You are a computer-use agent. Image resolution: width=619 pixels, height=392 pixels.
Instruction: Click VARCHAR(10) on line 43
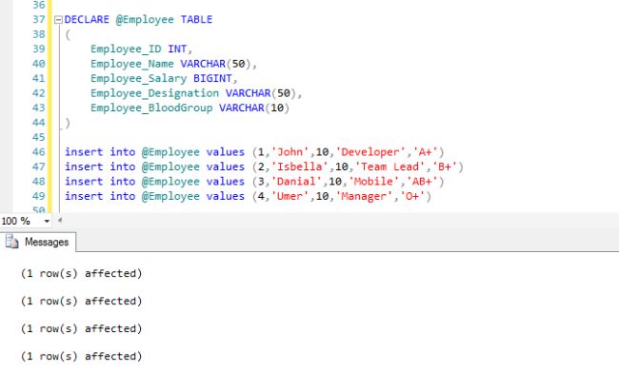tap(254, 108)
